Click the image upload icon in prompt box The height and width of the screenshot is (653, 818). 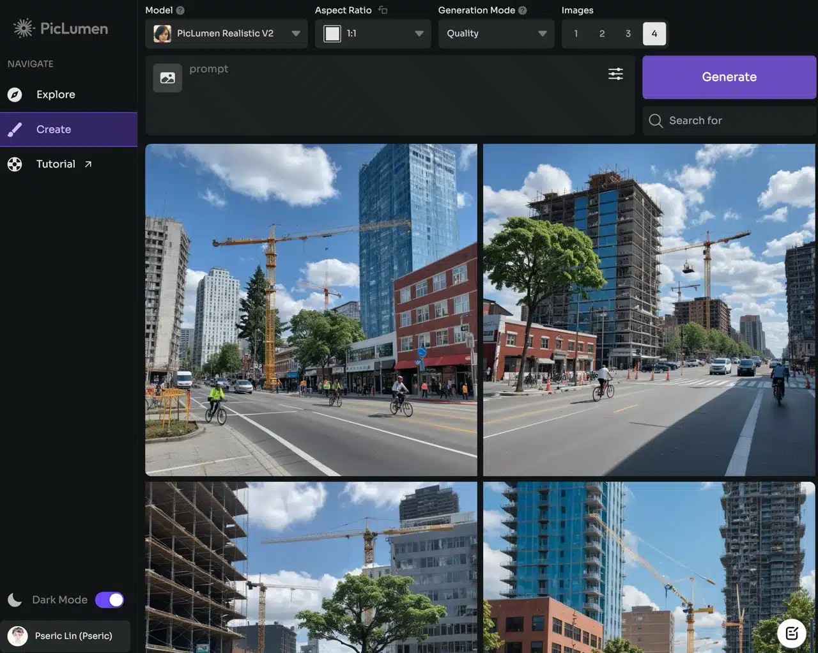pos(167,78)
